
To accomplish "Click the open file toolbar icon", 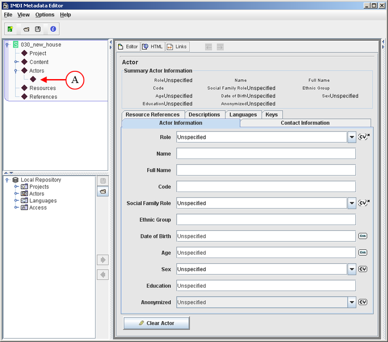I will pos(26,29).
